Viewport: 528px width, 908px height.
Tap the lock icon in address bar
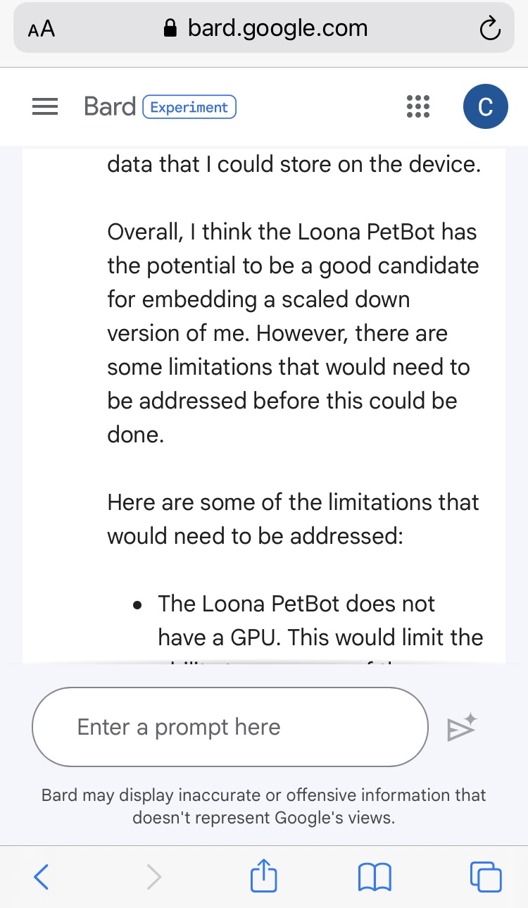coord(170,29)
